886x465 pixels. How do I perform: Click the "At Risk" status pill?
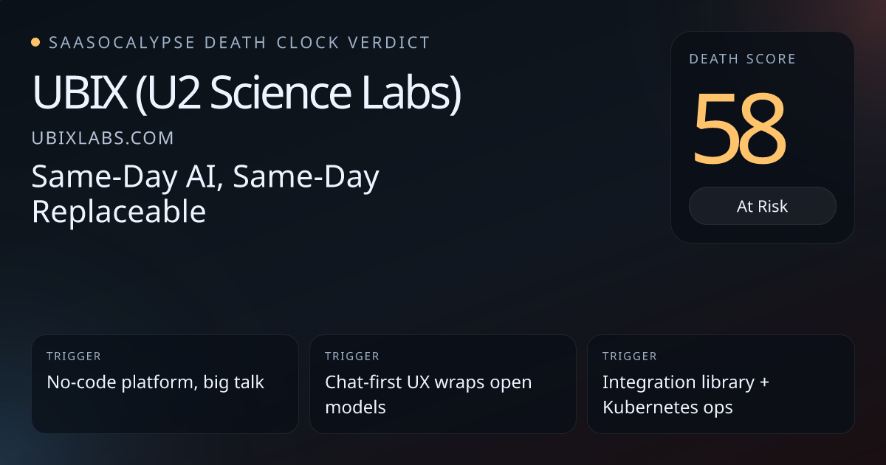point(762,206)
